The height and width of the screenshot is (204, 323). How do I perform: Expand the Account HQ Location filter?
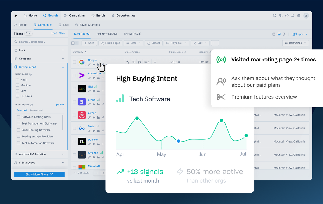click(39, 154)
